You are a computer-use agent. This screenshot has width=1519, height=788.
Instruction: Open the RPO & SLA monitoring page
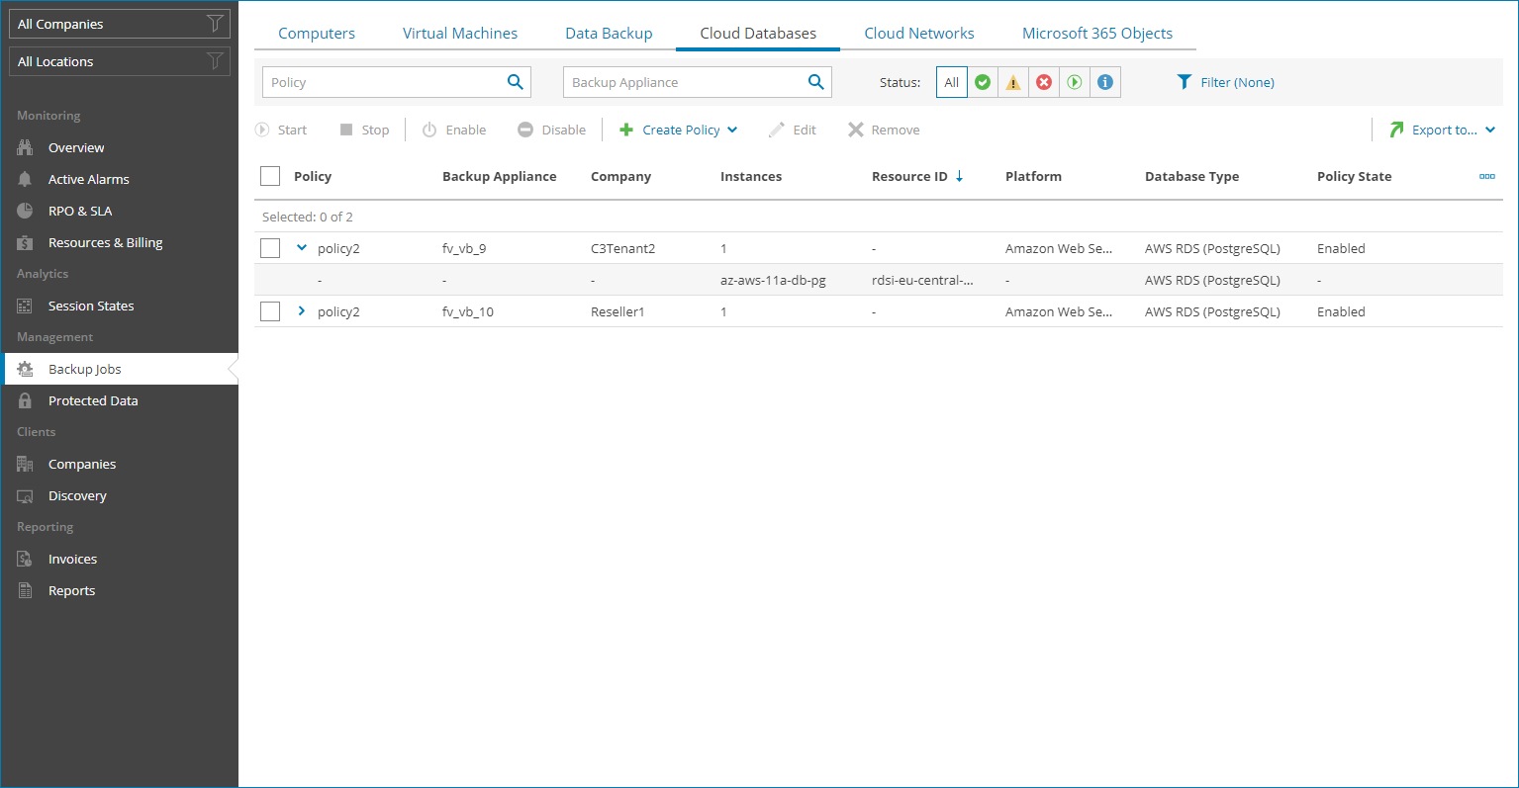[x=81, y=211]
